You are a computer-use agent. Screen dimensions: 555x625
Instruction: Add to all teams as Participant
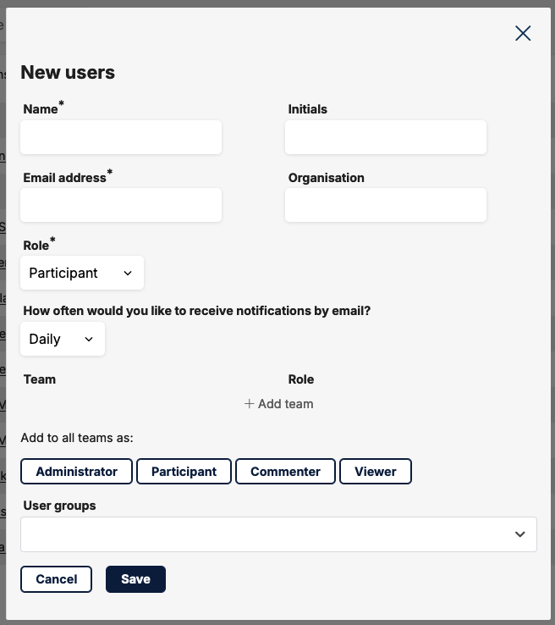point(184,472)
